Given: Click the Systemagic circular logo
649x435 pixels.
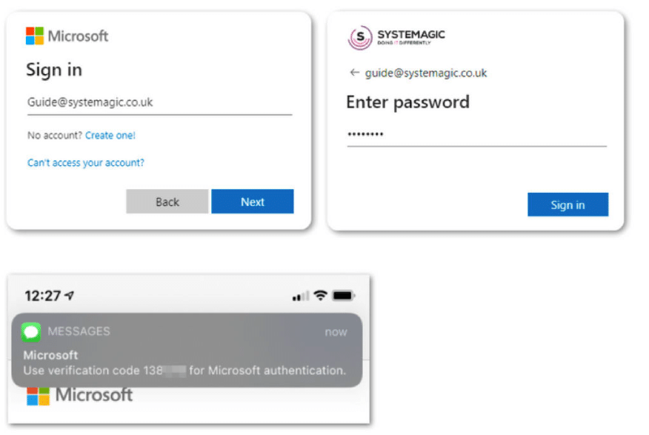Looking at the screenshot, I should [359, 38].
